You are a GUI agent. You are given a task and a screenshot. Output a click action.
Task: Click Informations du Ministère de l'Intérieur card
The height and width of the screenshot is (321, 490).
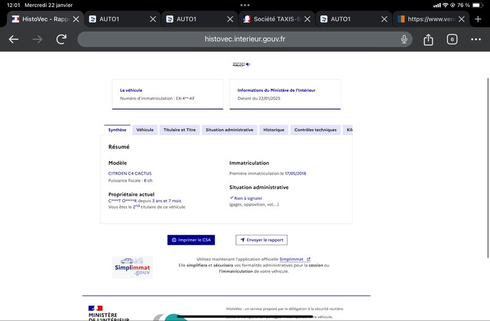(x=285, y=94)
